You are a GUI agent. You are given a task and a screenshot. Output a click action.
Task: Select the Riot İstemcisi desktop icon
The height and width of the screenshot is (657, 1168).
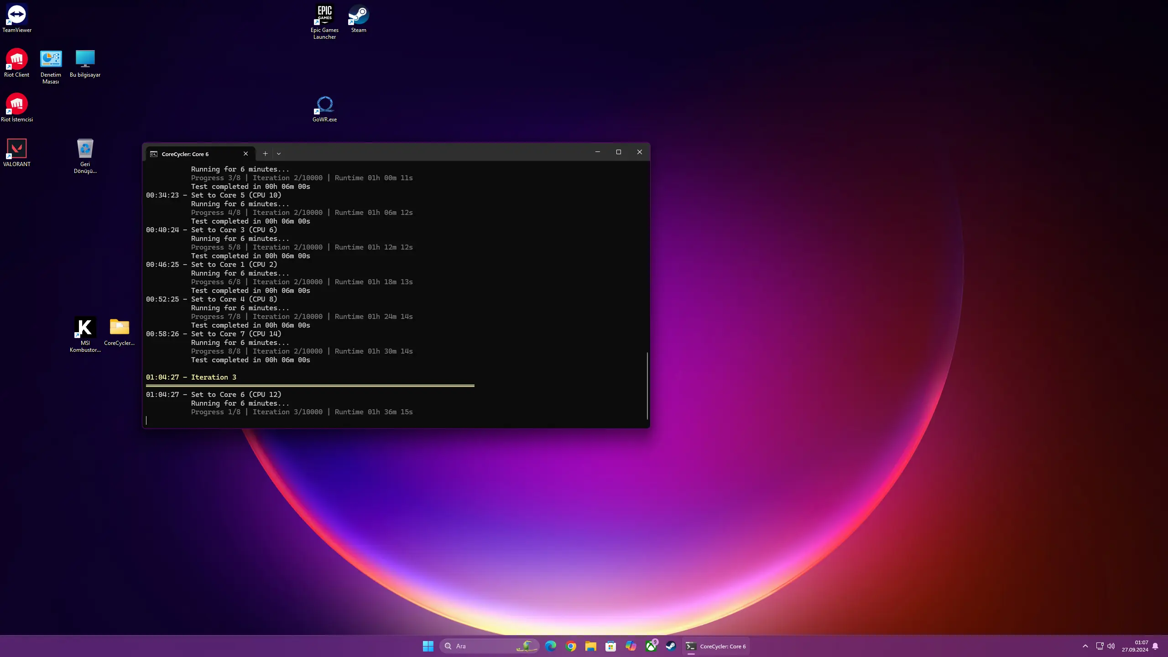click(17, 108)
